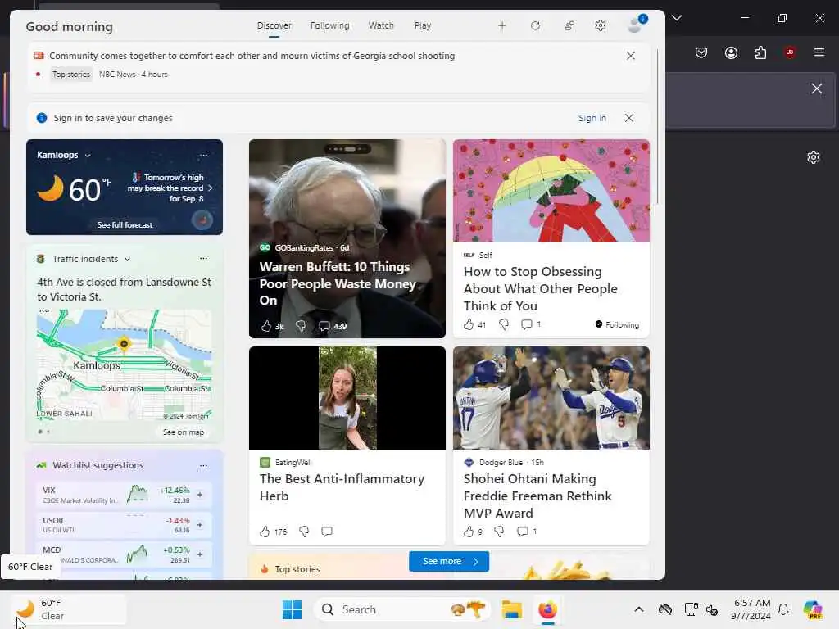The height and width of the screenshot is (629, 839).
Task: Click the taskbar Search box
Action: (x=401, y=609)
